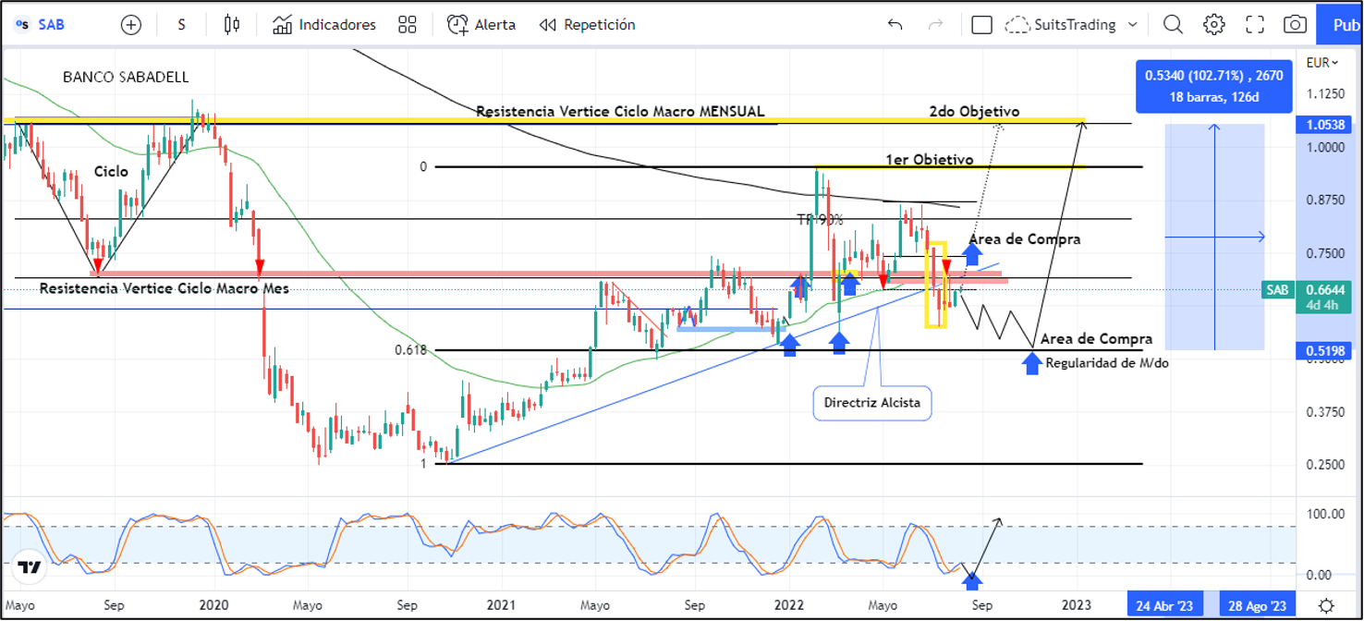The image size is (1364, 621).
Task: Click the SuitsTrading layout name
Action: click(1072, 25)
